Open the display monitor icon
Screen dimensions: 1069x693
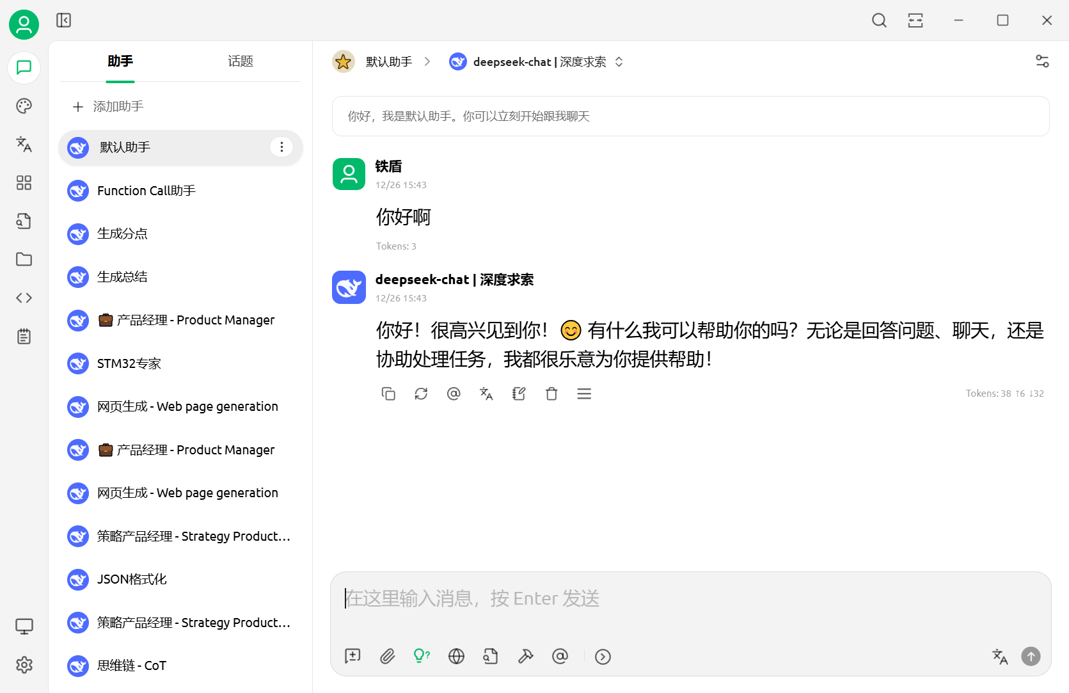[24, 626]
